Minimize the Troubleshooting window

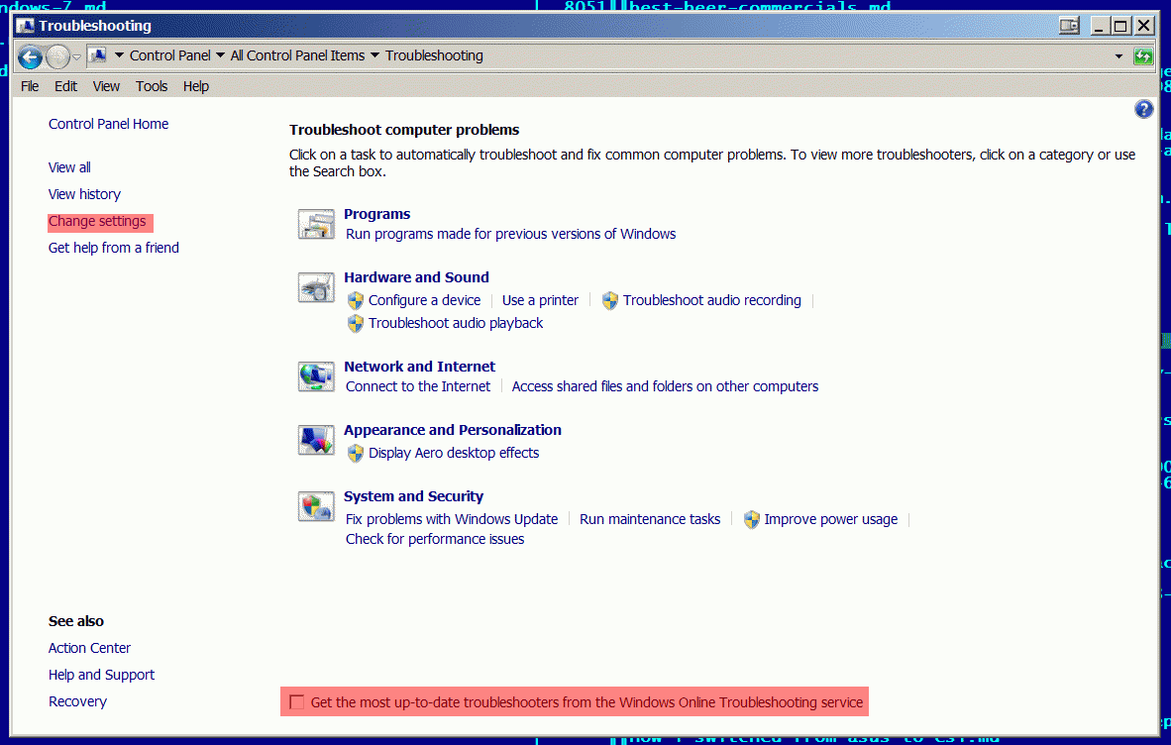(x=1099, y=26)
